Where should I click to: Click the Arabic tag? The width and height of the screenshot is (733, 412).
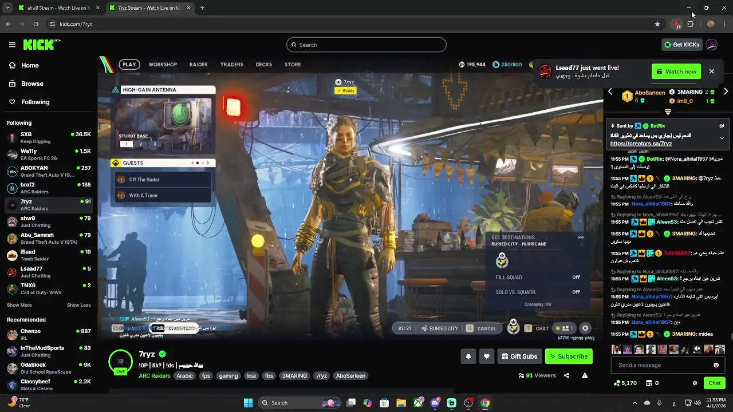(184, 376)
